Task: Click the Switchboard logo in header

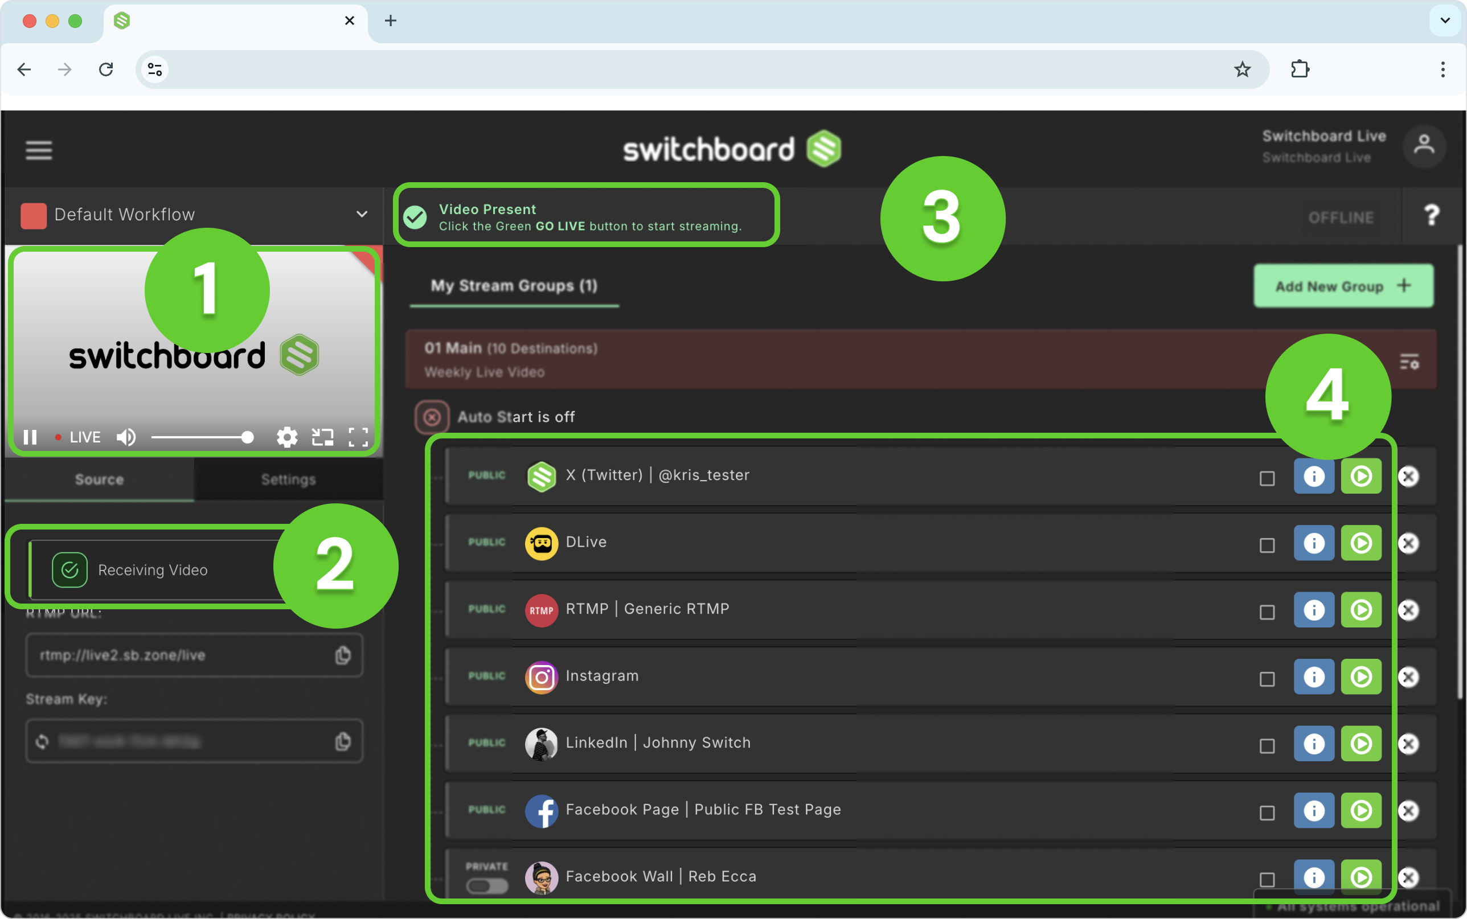Action: [x=732, y=149]
